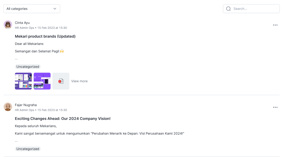Open the first purple image attachment thumbnail

coord(23,81)
